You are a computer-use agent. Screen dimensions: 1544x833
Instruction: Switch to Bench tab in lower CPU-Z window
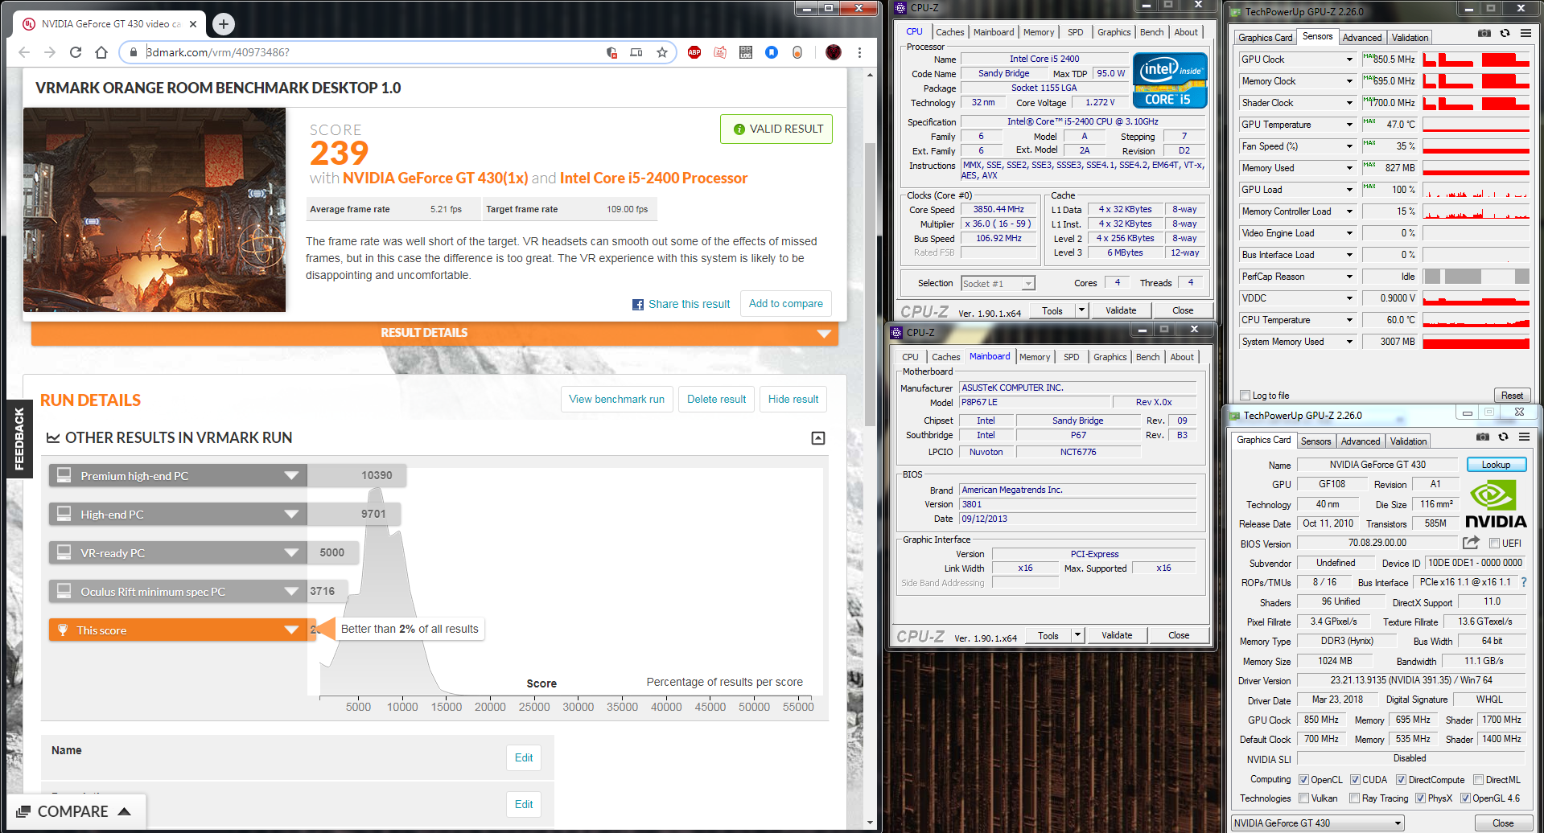pyautogui.click(x=1148, y=357)
